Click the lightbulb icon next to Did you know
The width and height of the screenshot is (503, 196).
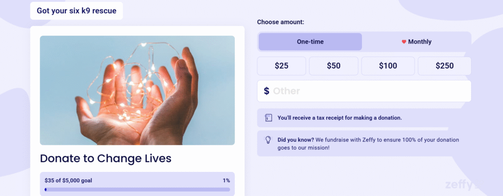(268, 140)
